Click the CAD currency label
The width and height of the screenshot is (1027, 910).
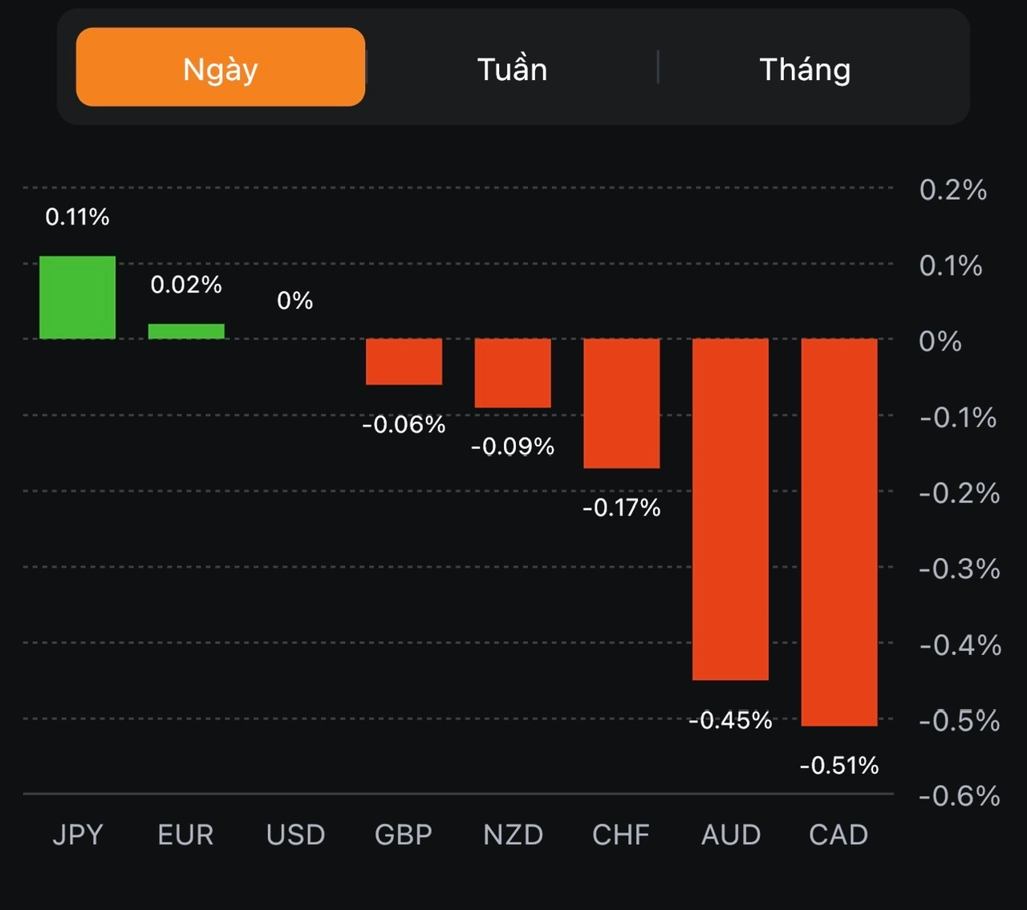pyautogui.click(x=838, y=835)
